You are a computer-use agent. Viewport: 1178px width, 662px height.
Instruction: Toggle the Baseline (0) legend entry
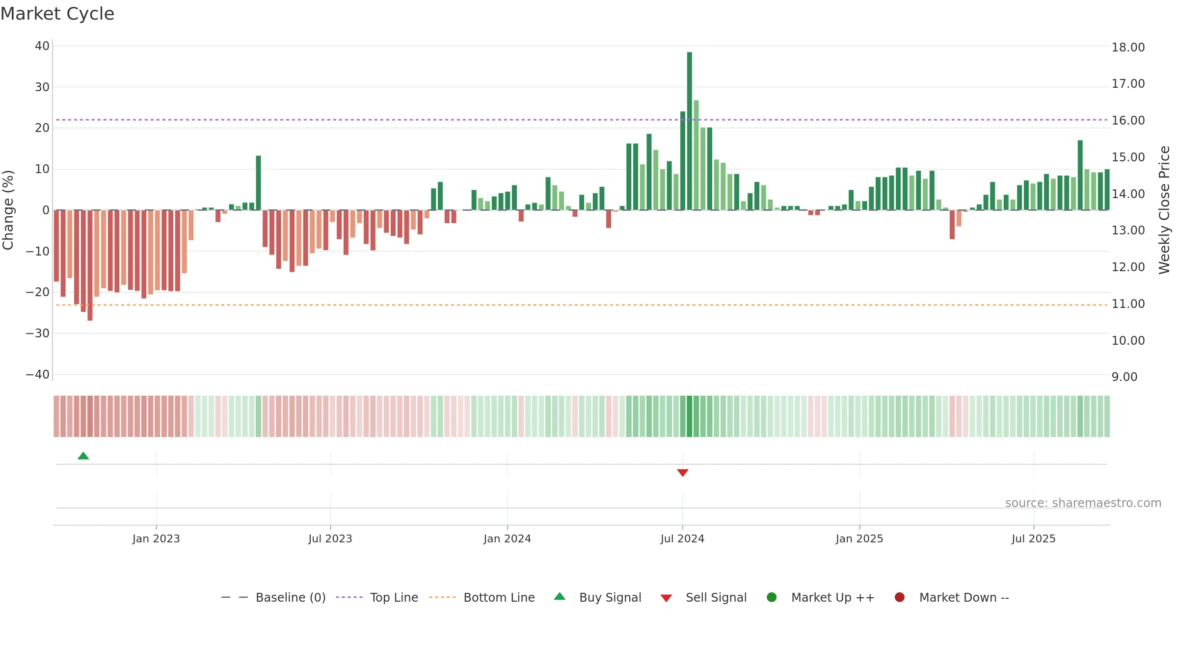point(273,598)
